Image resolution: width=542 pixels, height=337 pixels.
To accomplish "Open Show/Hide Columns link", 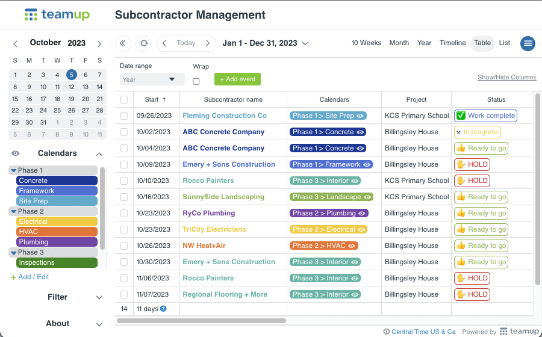I will point(507,78).
